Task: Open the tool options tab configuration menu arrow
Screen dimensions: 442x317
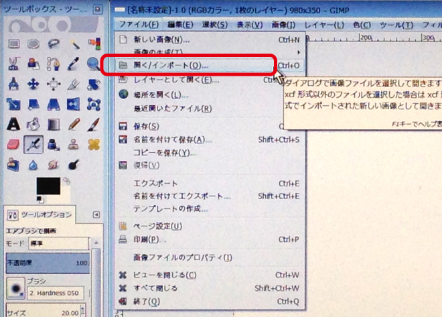Action: (x=96, y=214)
